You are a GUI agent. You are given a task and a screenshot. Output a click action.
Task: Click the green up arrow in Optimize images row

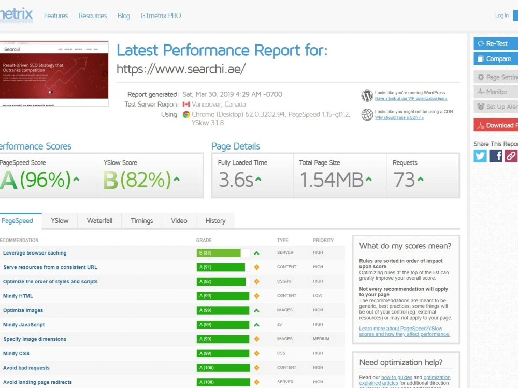[x=257, y=310]
